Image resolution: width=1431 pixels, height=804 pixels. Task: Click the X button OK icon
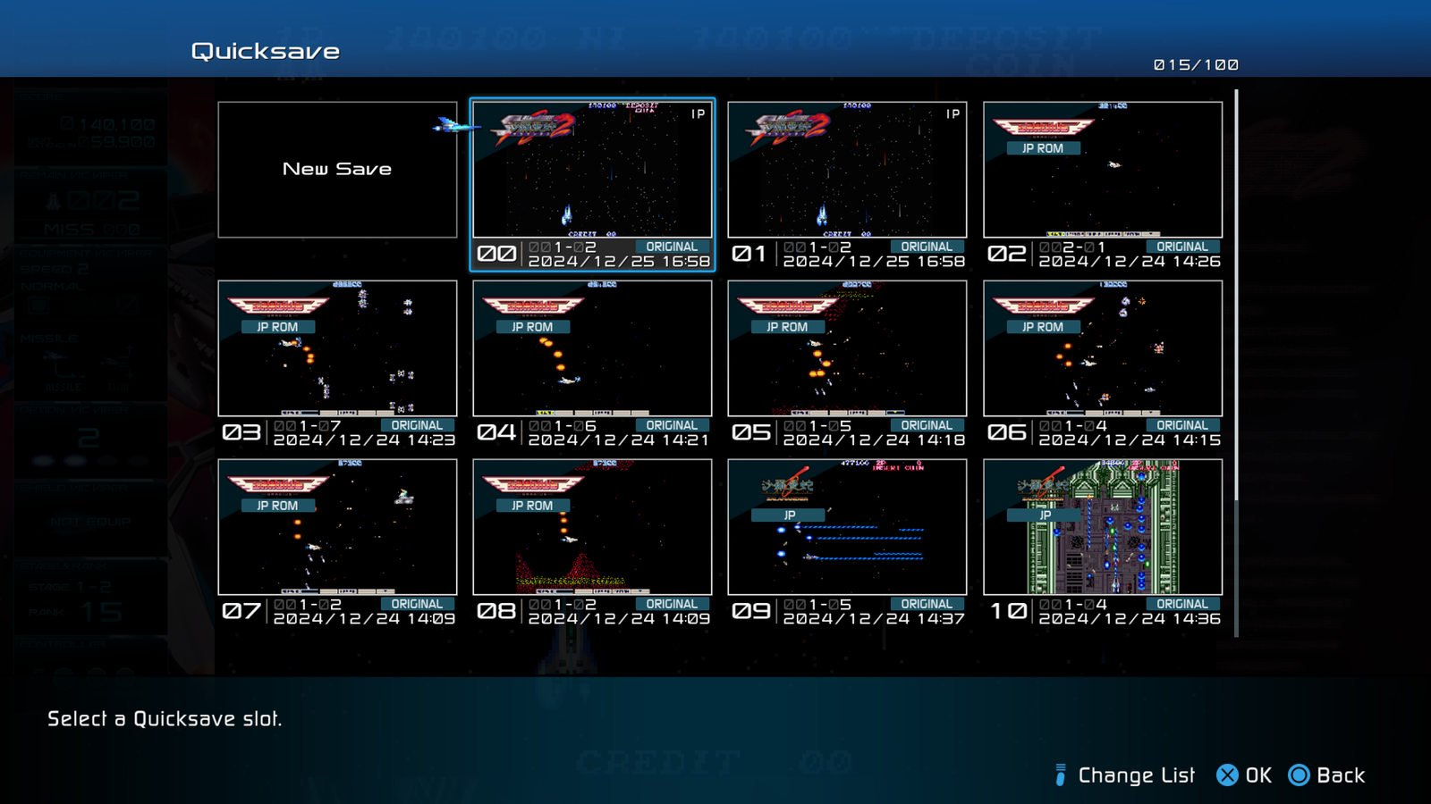click(x=1227, y=775)
